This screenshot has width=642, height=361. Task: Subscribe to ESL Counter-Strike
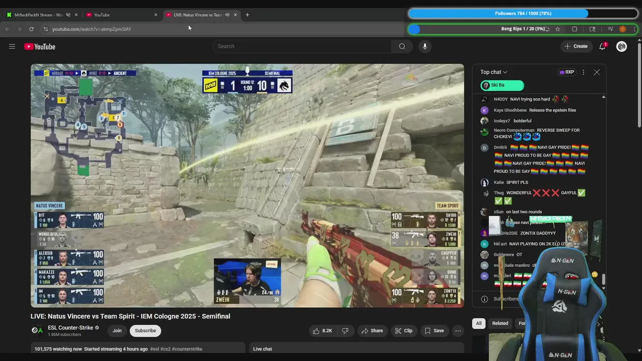coord(145,331)
